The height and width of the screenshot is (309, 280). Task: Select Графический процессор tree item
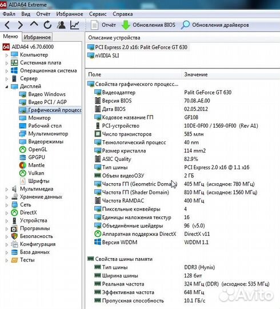(x=50, y=110)
